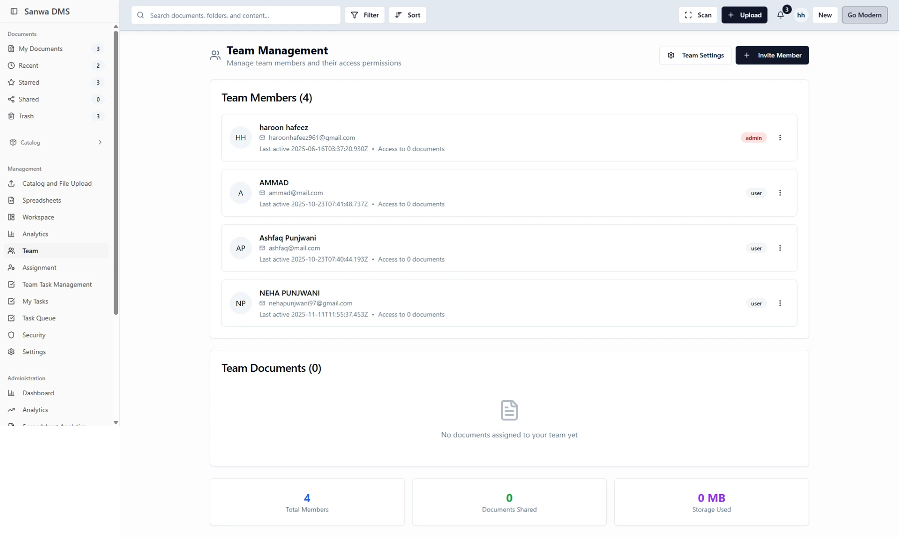Click the AP member avatar
899x537 pixels.
[x=240, y=248]
